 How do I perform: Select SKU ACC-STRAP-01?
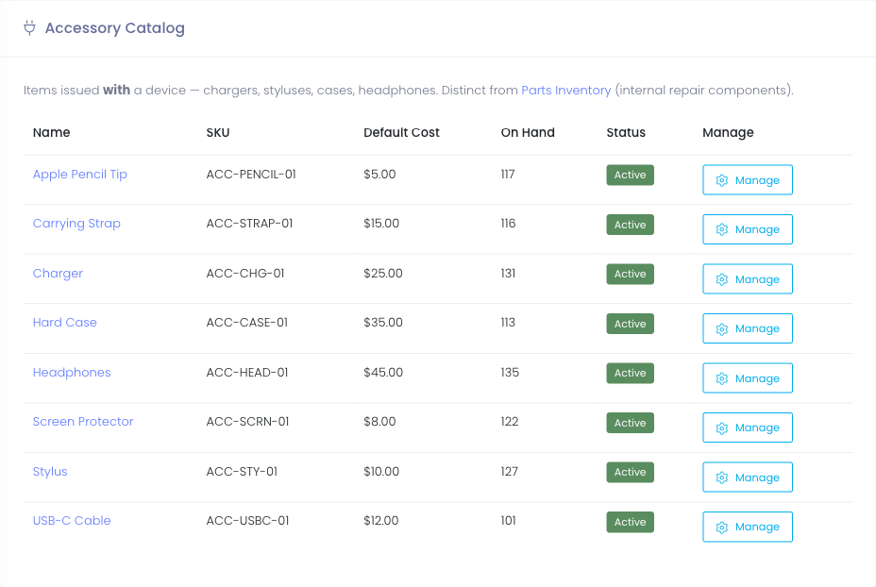[249, 224]
